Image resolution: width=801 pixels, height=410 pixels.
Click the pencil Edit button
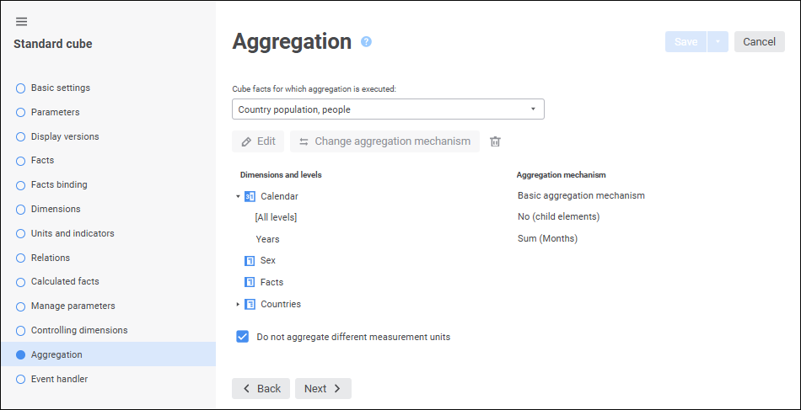[x=258, y=141]
